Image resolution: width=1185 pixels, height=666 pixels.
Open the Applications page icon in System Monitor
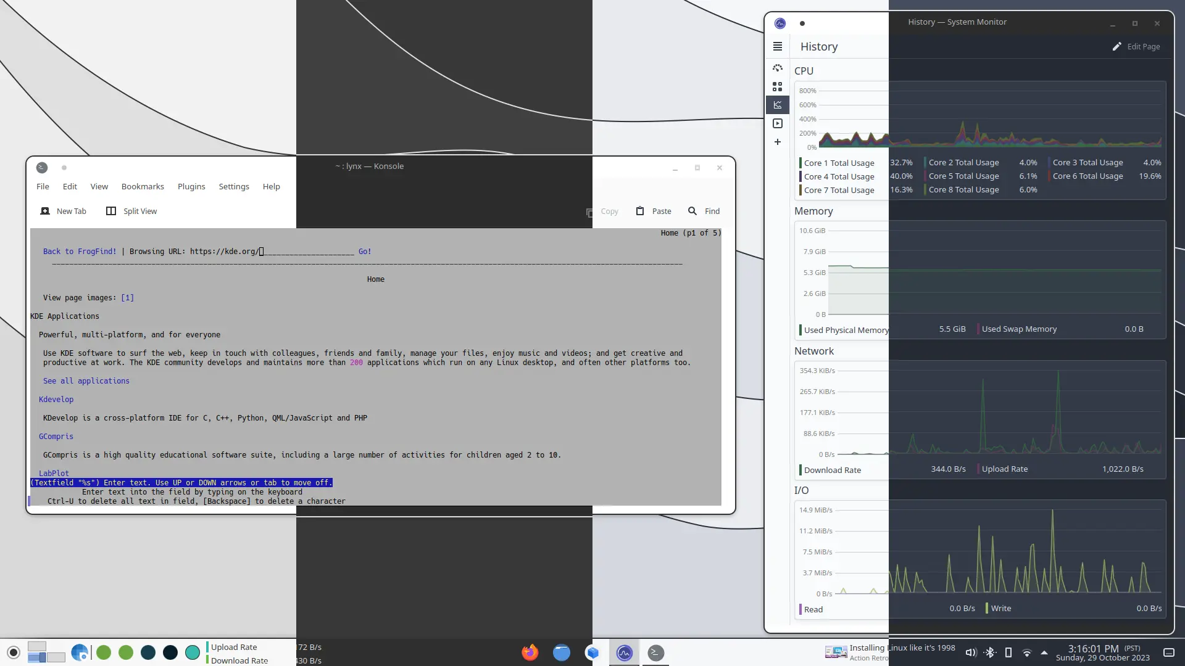coord(778,86)
